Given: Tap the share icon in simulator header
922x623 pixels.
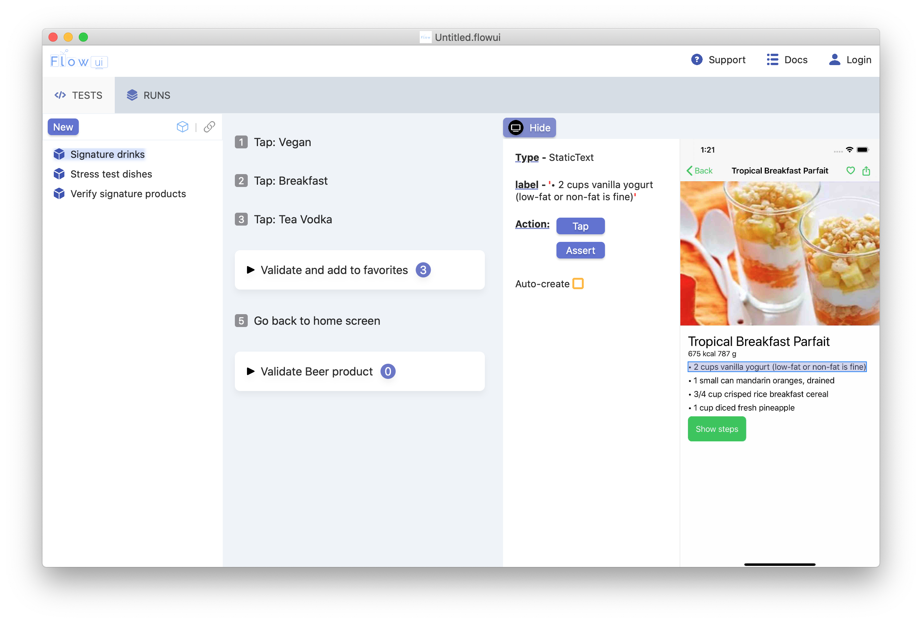Looking at the screenshot, I should point(866,171).
